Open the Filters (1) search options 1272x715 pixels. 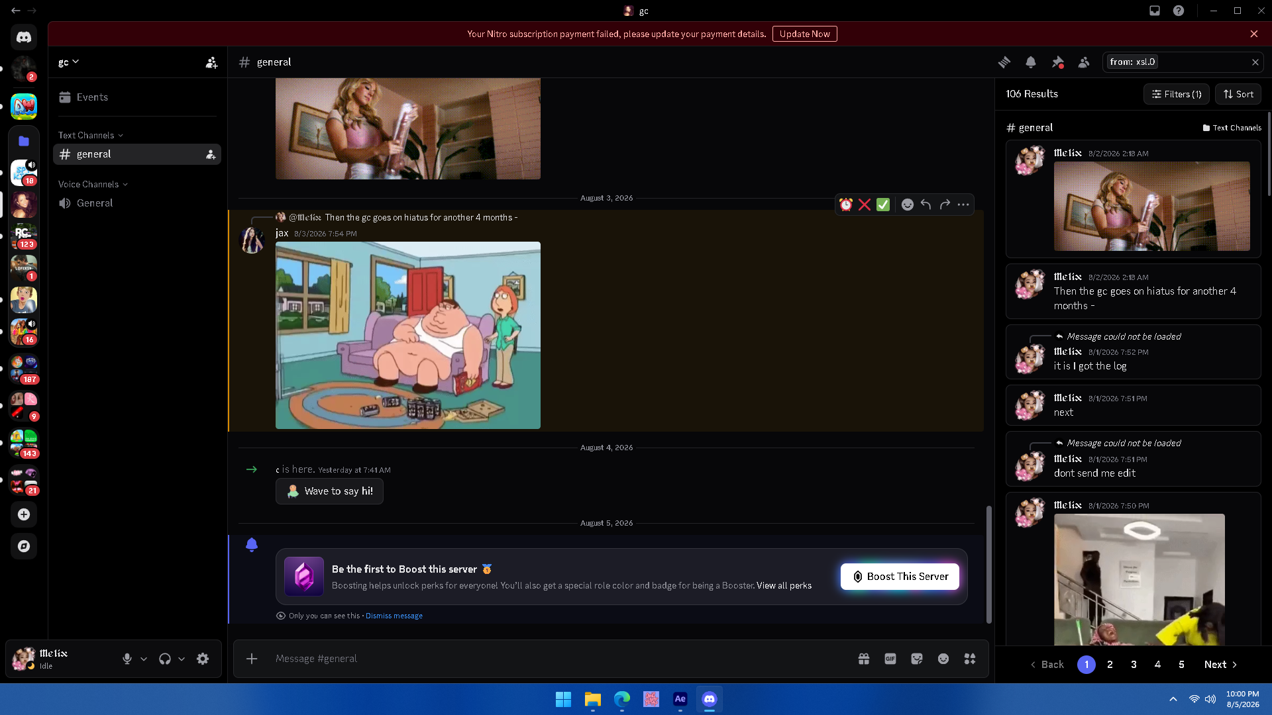(1177, 94)
